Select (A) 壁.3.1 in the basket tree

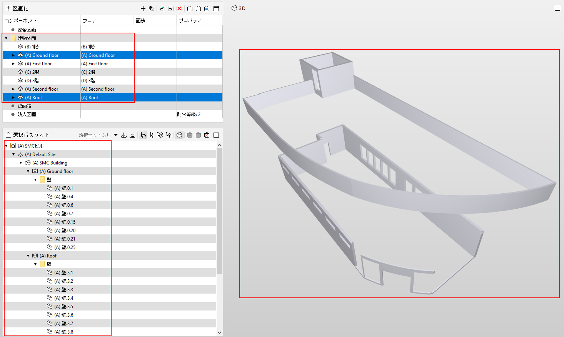[110, 273]
